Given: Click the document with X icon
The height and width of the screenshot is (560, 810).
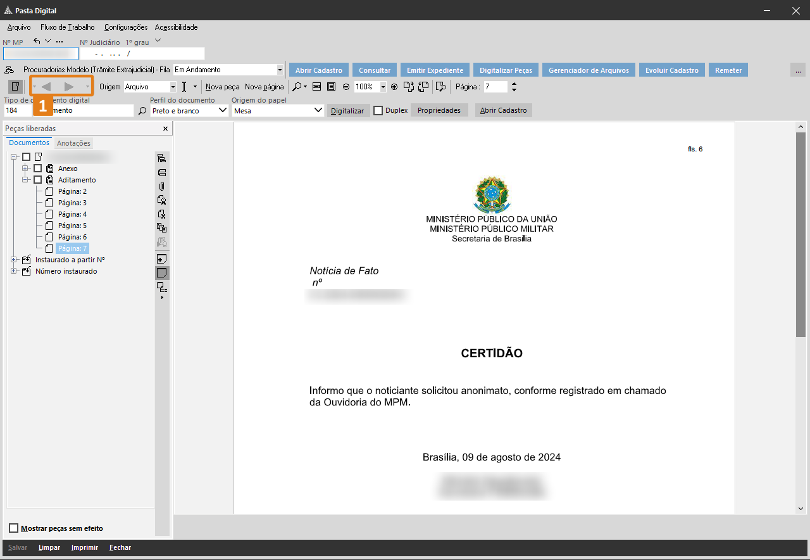Looking at the screenshot, I should coord(162,214).
